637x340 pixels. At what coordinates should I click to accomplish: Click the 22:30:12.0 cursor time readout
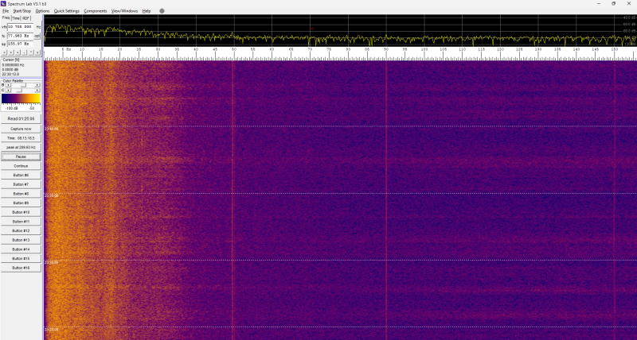10,74
